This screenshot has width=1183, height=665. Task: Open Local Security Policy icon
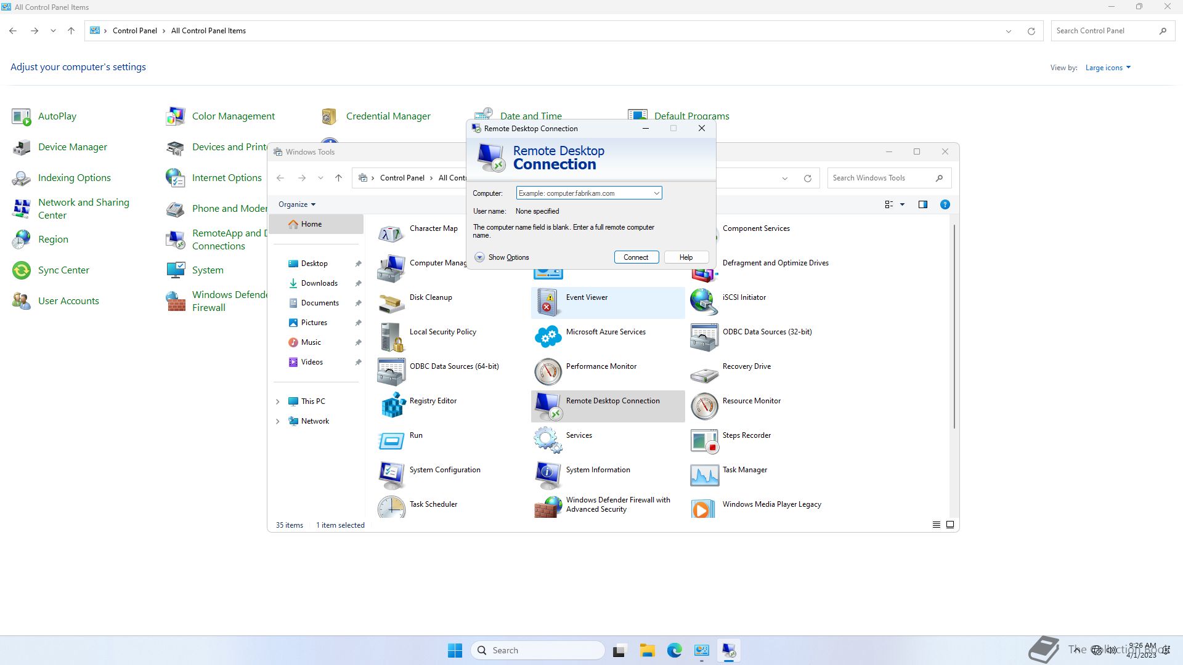[391, 337]
